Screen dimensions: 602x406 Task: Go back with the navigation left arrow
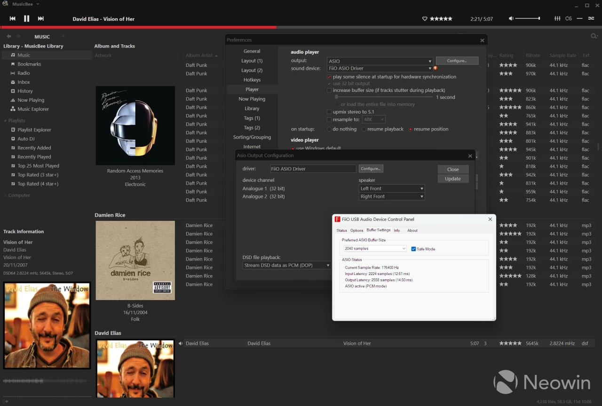pos(9,36)
